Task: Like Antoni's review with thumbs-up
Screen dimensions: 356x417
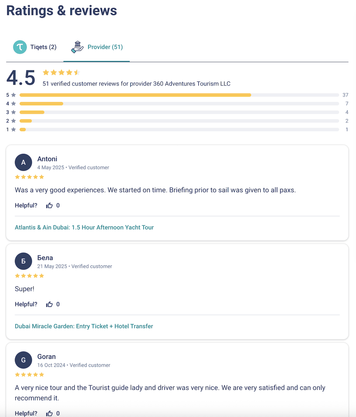Action: point(50,205)
